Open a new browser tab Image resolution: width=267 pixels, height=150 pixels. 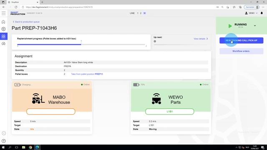(x=42, y=2)
